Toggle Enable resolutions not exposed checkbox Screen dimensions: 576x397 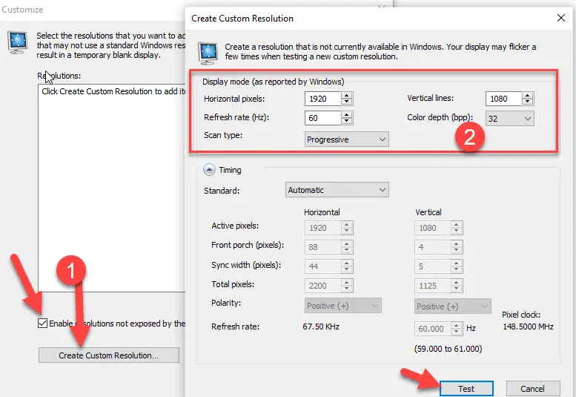click(42, 323)
